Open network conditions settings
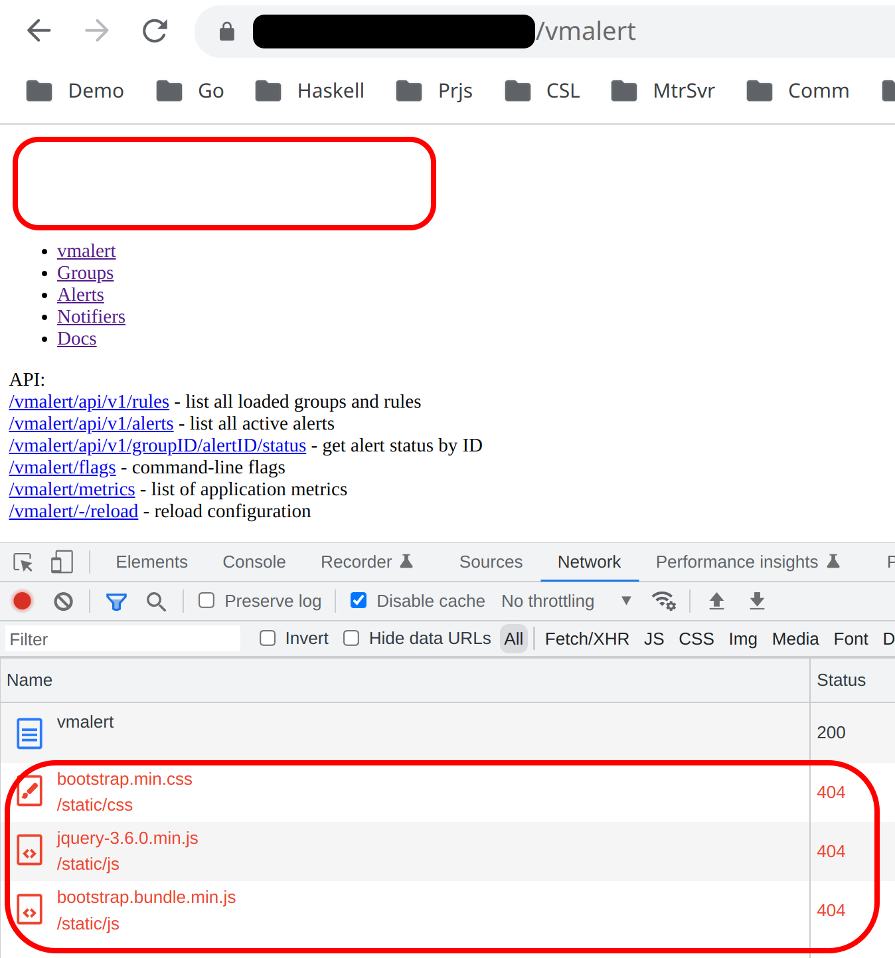 click(x=664, y=601)
